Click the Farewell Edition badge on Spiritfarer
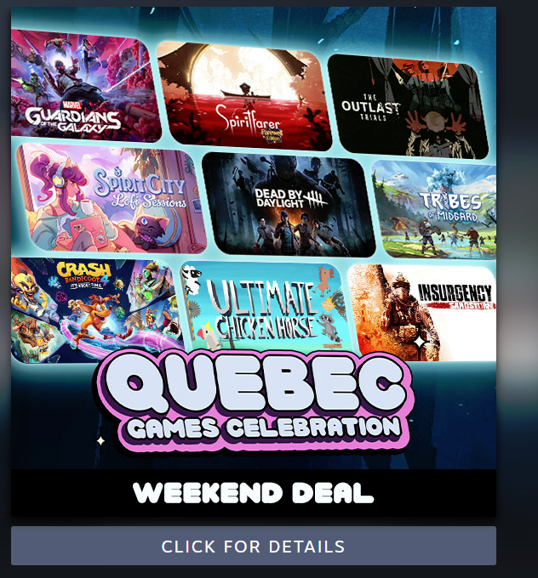 pos(272,135)
